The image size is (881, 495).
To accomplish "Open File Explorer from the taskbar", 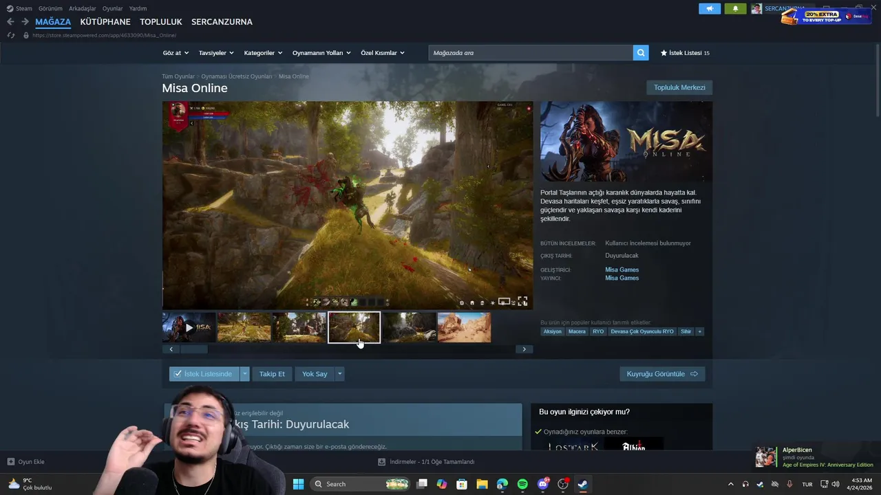I will point(482,484).
